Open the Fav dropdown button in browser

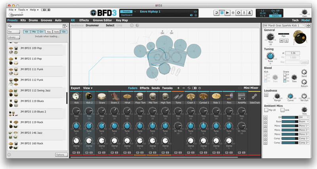point(14,32)
